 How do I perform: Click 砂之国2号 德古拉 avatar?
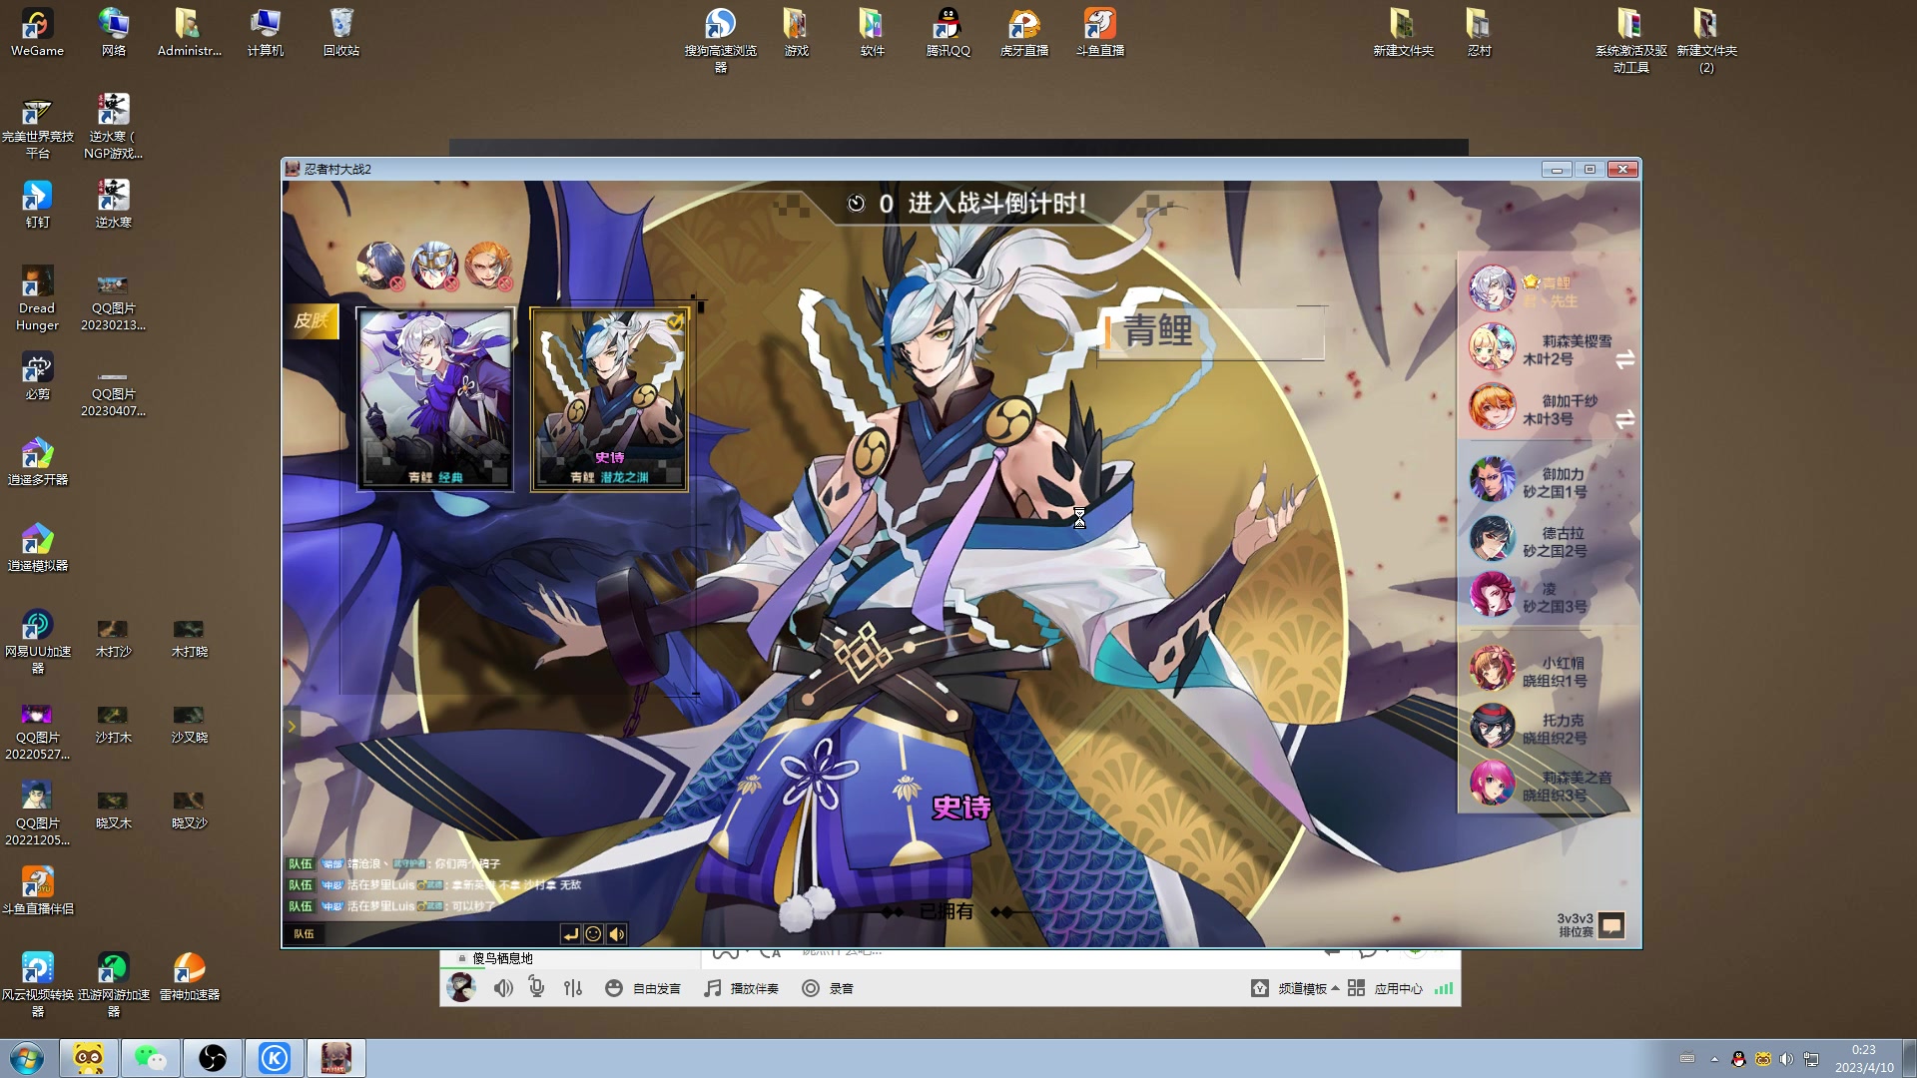click(1492, 539)
